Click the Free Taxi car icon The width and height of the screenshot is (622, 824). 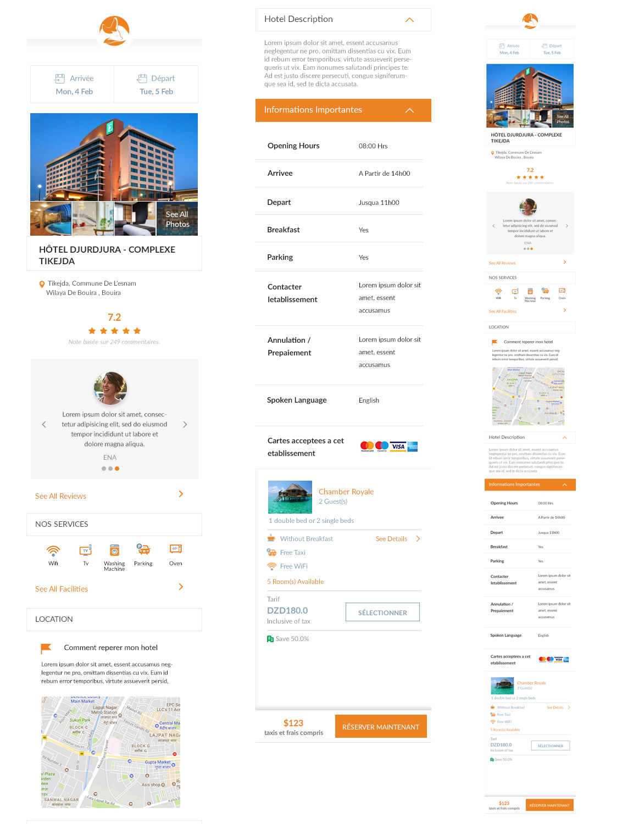[x=271, y=552]
